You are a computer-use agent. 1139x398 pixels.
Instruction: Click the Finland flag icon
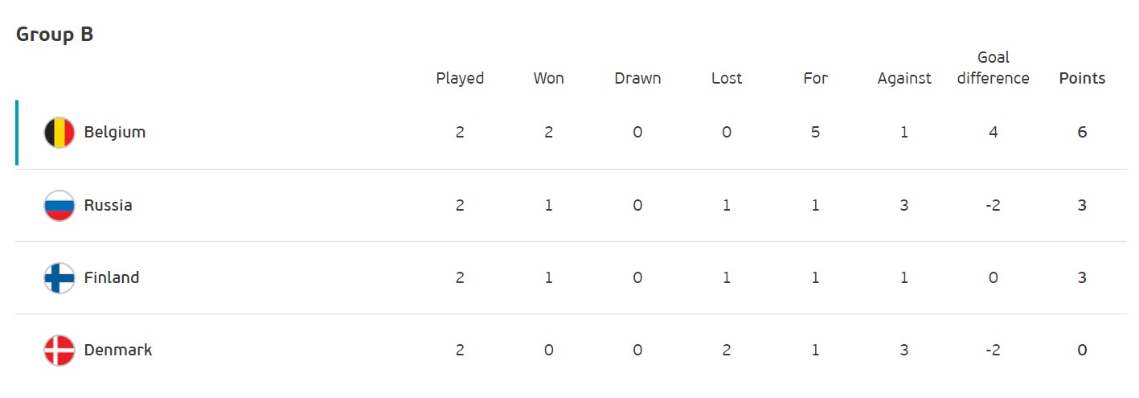click(x=59, y=277)
